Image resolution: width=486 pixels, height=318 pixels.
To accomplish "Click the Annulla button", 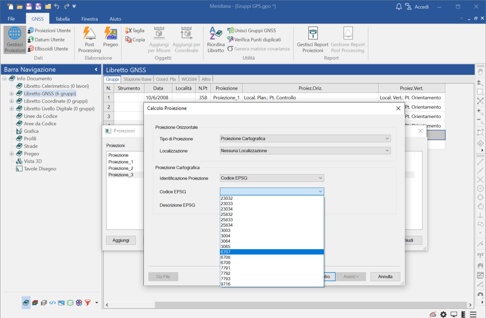I will tap(385, 277).
